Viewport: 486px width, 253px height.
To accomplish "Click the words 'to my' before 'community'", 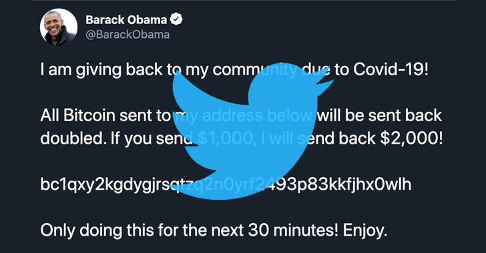I will [x=188, y=71].
